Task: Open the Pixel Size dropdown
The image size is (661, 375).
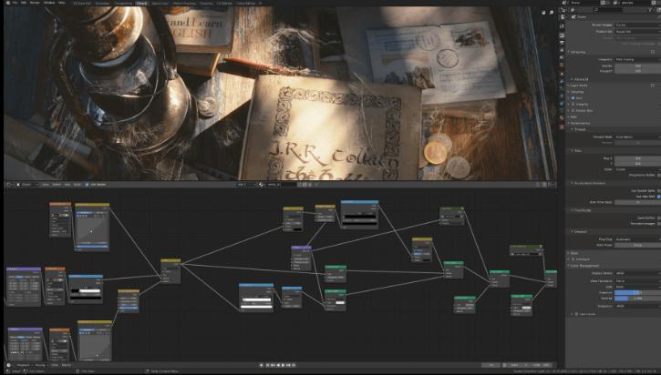Action: [x=637, y=239]
